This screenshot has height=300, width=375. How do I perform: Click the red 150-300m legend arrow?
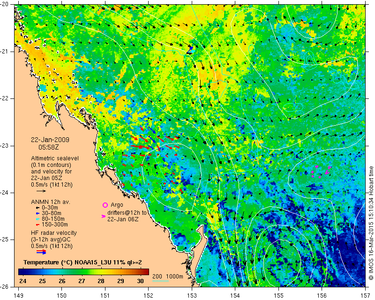point(37,225)
